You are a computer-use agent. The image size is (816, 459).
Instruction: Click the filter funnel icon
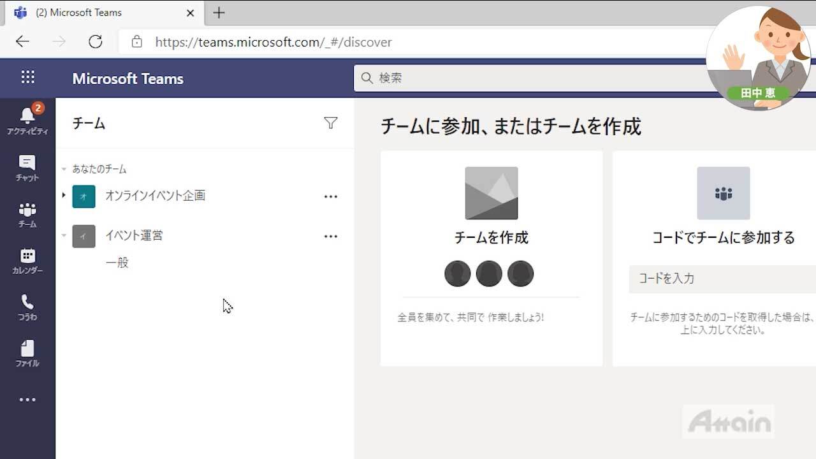[330, 123]
